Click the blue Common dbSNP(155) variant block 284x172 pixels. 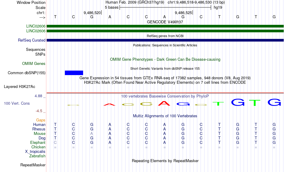click(74, 73)
